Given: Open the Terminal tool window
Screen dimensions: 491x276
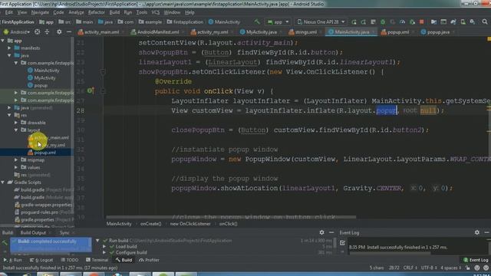Looking at the screenshot, I should click(x=97, y=260).
